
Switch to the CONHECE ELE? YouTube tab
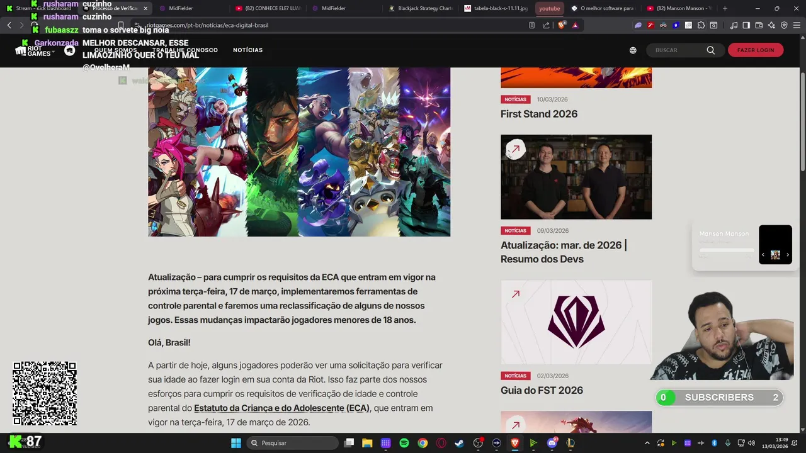click(x=268, y=8)
